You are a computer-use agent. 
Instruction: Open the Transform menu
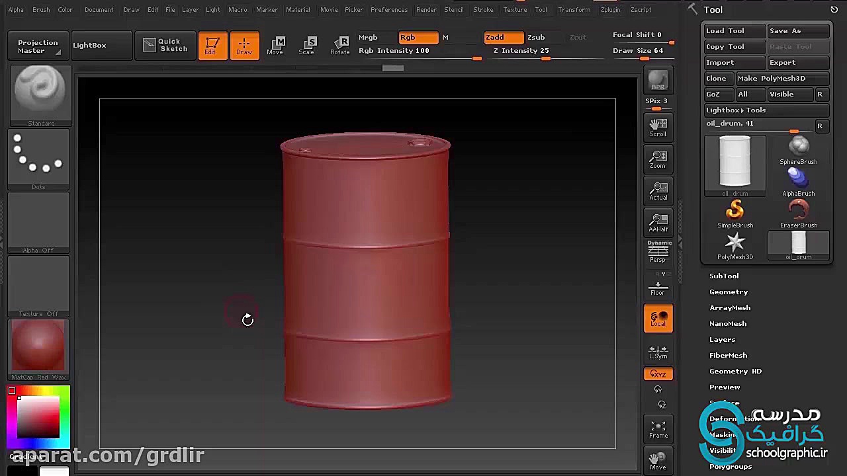pos(574,10)
